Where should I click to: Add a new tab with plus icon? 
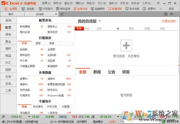[x=62, y=14]
